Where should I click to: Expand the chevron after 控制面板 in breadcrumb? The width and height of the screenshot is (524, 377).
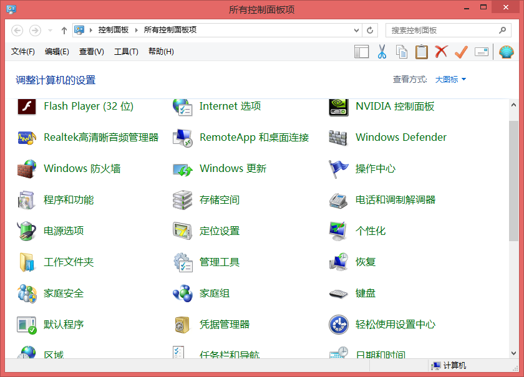[136, 31]
